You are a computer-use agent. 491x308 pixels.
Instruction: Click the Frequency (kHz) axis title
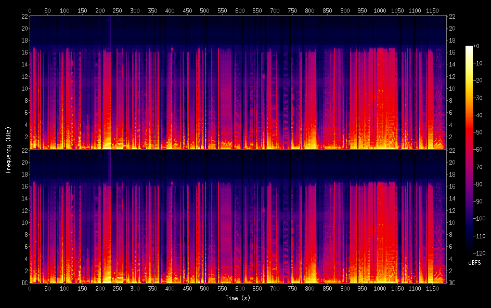pyautogui.click(x=8, y=150)
